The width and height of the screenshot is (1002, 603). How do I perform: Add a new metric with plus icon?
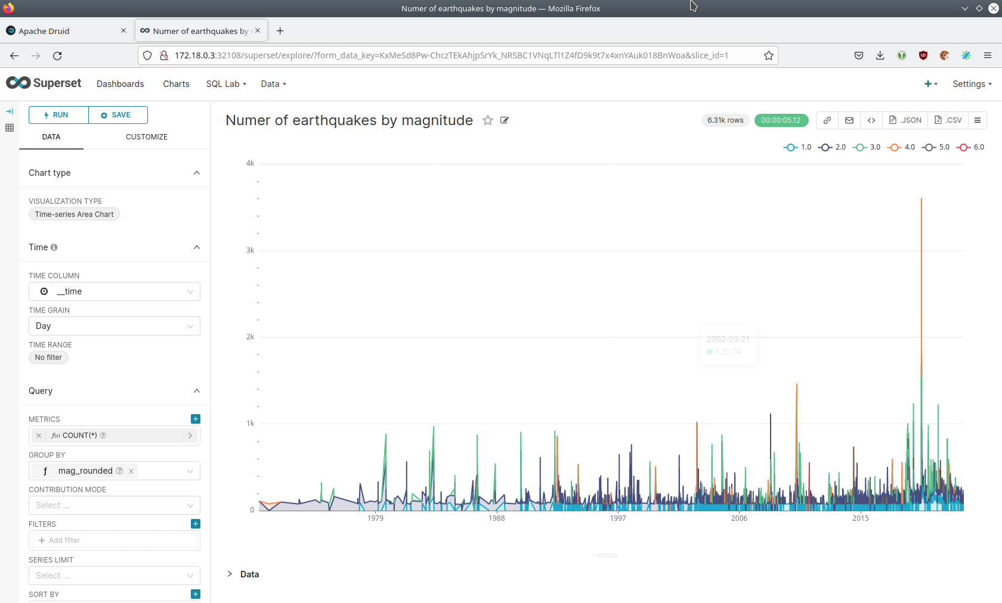click(196, 419)
